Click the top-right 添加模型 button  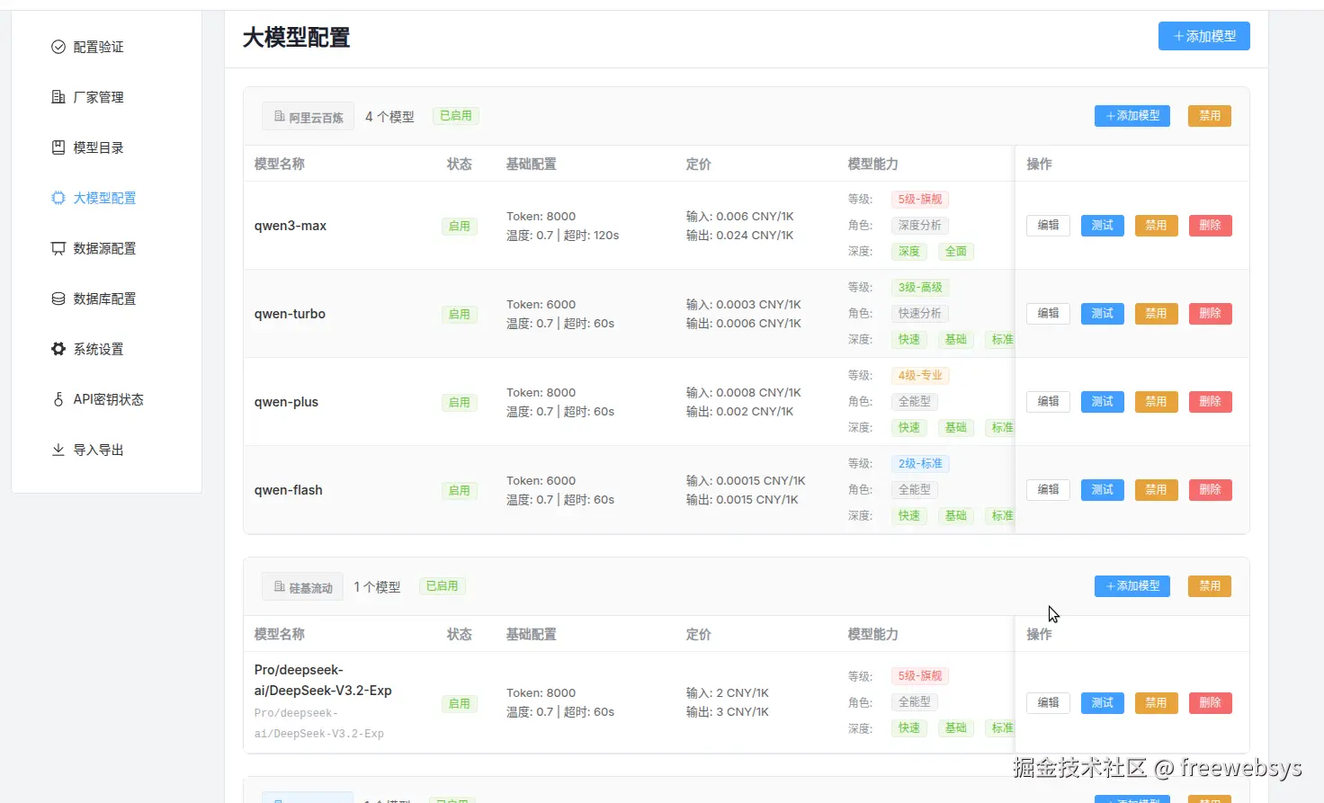coord(1203,36)
